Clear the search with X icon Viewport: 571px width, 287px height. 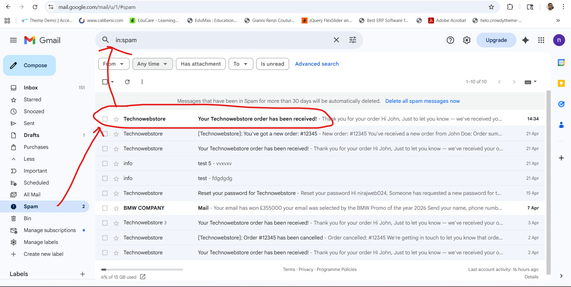pos(336,40)
